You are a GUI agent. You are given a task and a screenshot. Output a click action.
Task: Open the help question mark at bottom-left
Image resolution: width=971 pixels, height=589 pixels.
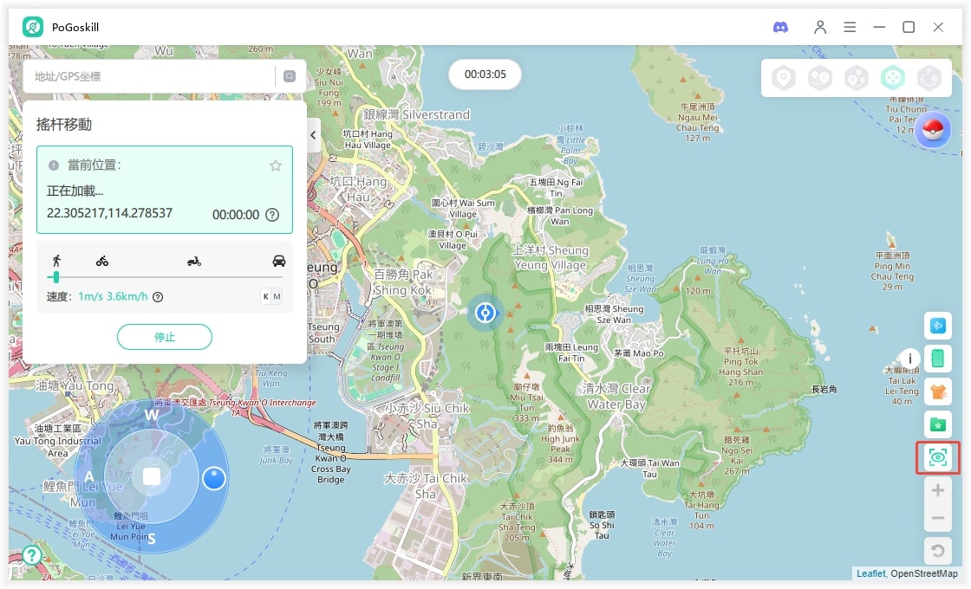[x=31, y=555]
